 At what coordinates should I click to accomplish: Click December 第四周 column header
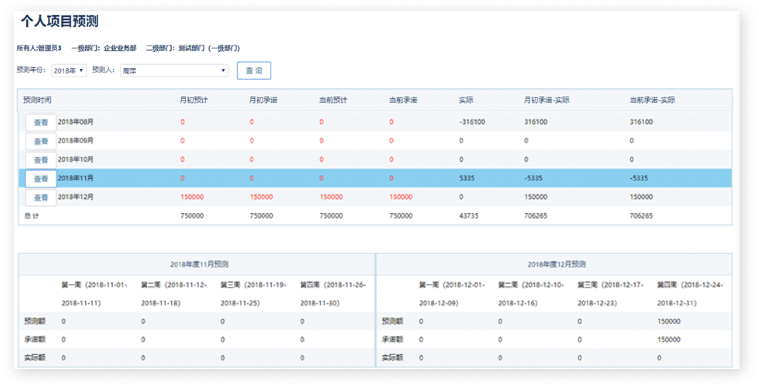[x=690, y=294]
